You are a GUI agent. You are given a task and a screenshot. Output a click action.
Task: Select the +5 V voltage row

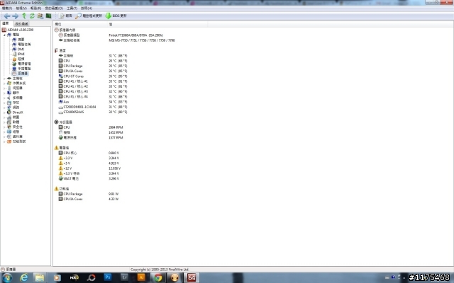89,163
